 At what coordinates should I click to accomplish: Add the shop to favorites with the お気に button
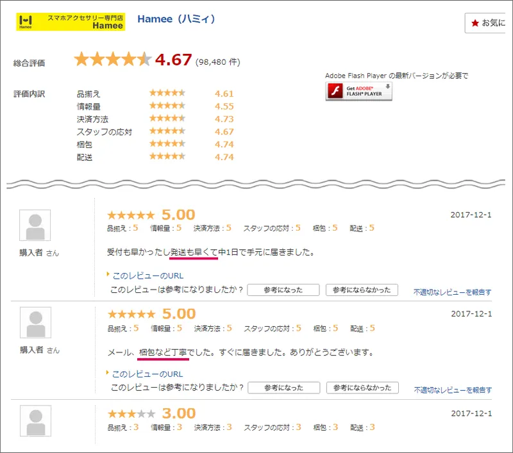[487, 23]
